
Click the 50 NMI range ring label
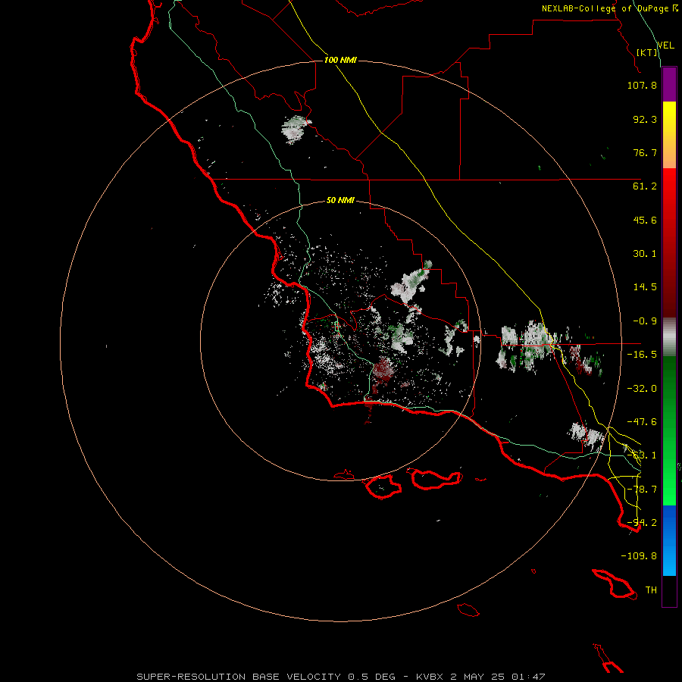point(340,200)
